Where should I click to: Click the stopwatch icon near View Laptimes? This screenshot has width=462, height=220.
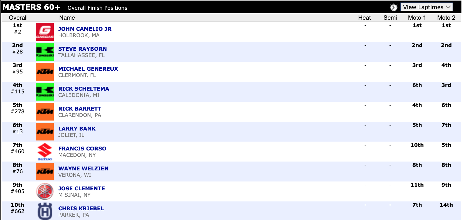pyautogui.click(x=394, y=7)
